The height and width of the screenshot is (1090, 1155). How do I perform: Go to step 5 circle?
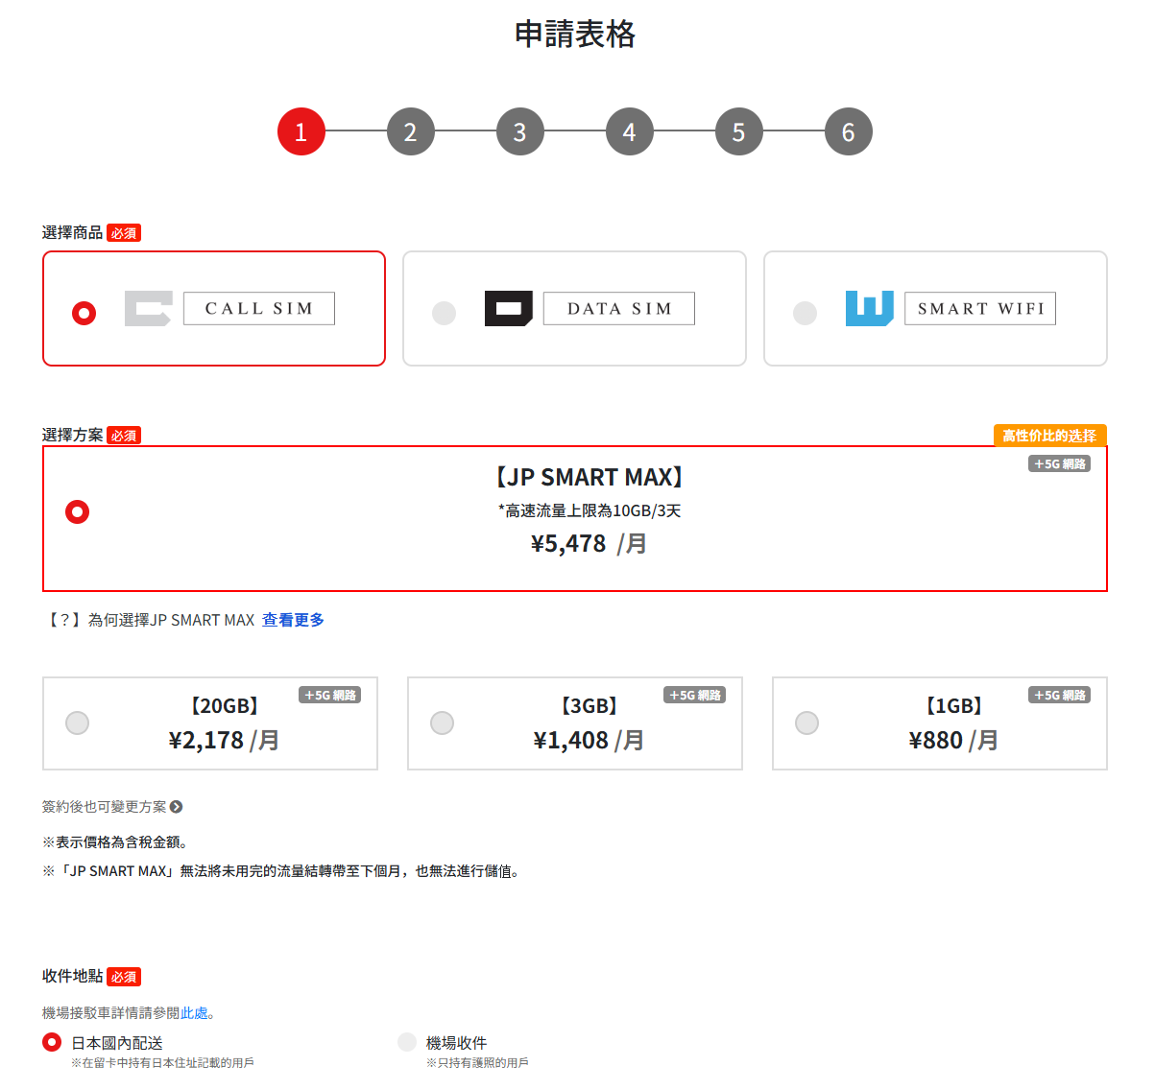(739, 131)
